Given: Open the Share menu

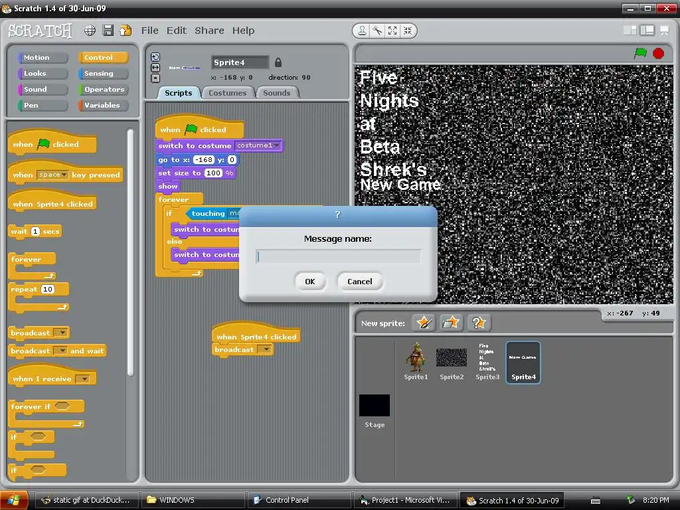Looking at the screenshot, I should pyautogui.click(x=209, y=31).
